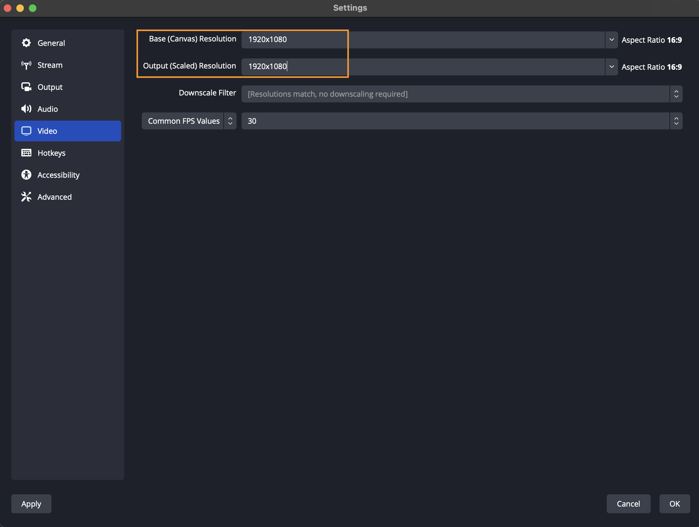Switch to the Stream settings tab
Viewport: 699px width, 527px height.
(x=50, y=65)
